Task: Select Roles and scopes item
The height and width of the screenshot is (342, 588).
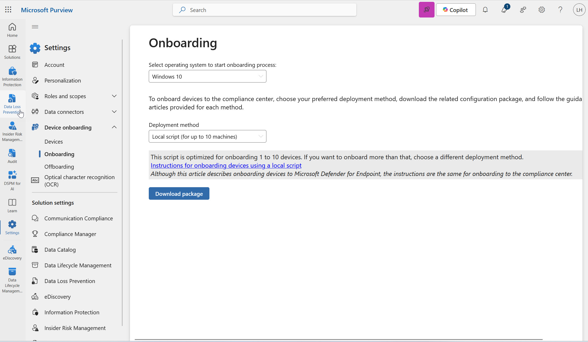Action: pos(65,96)
